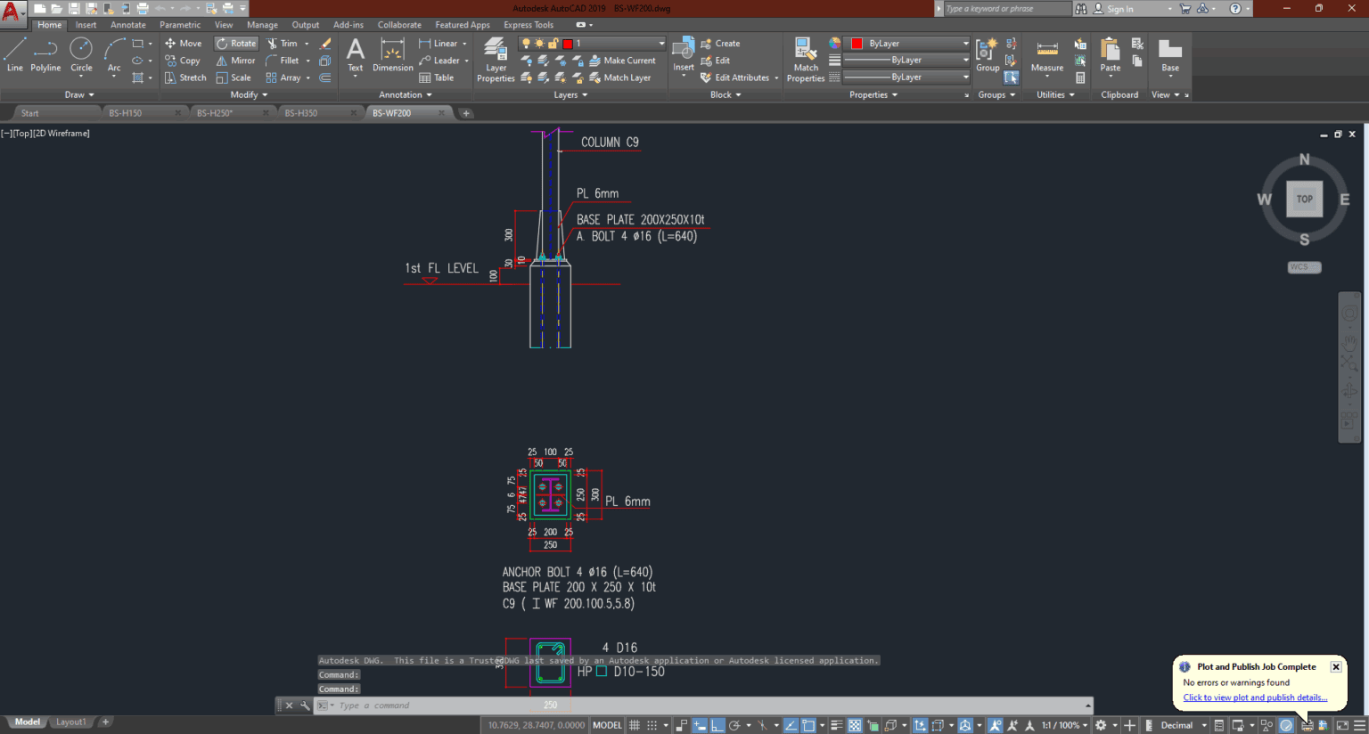The width and height of the screenshot is (1369, 734).
Task: Activate the Rotate modify tool
Action: (235, 43)
